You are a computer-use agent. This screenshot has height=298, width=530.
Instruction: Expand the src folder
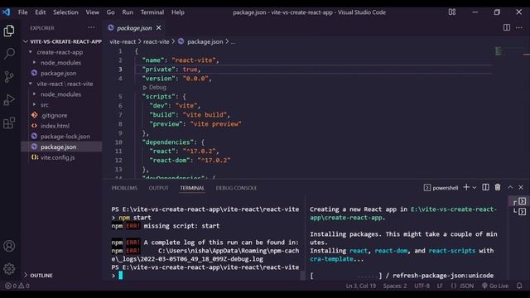click(44, 105)
